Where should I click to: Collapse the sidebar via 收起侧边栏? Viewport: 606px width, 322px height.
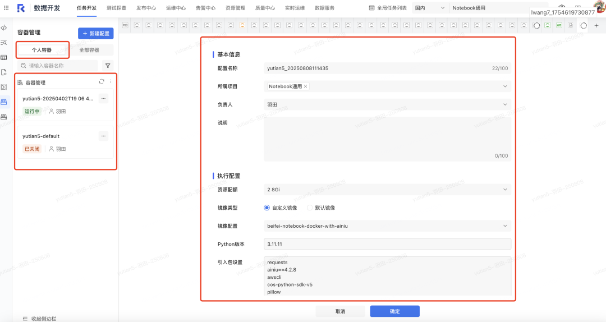click(39, 319)
